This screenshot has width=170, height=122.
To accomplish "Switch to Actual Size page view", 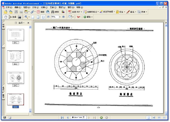I will click(x=33, y=17).
